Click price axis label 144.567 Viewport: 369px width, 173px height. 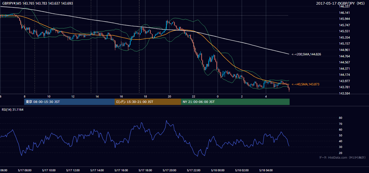point(344,62)
